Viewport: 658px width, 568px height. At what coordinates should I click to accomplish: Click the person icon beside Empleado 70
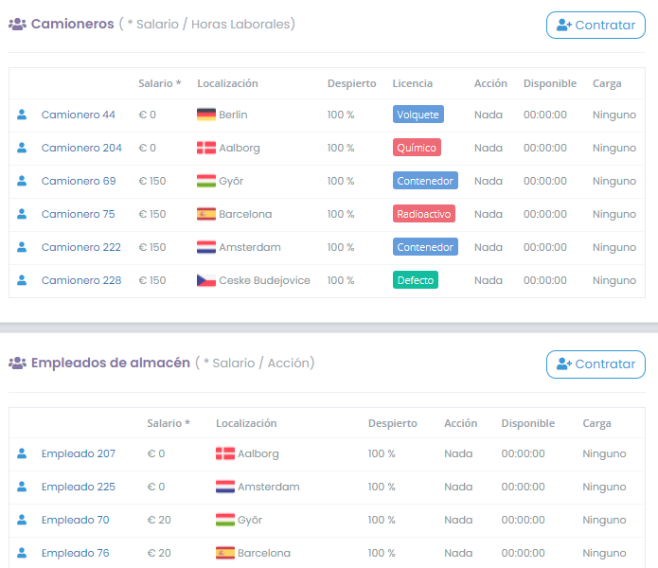pos(22,520)
